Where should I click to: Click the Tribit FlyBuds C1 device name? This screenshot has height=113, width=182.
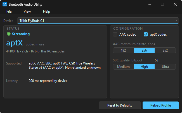point(32,20)
